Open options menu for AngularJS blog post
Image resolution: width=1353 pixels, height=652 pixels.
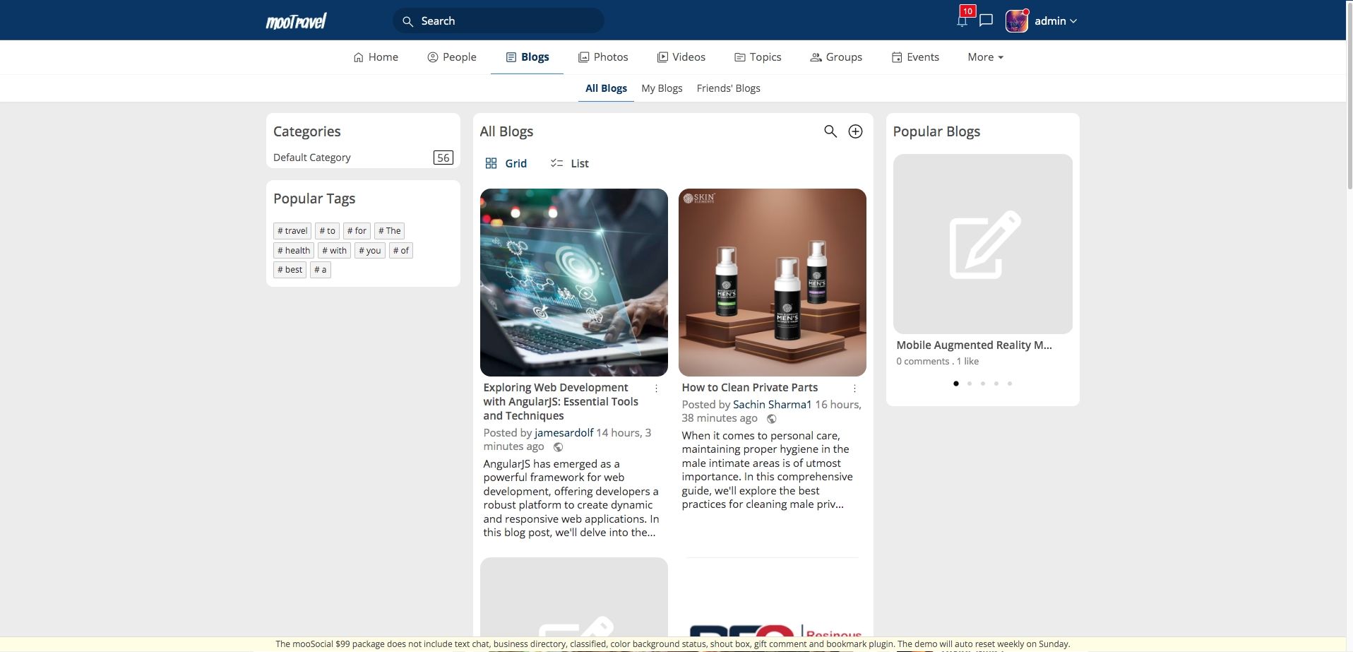tap(656, 389)
